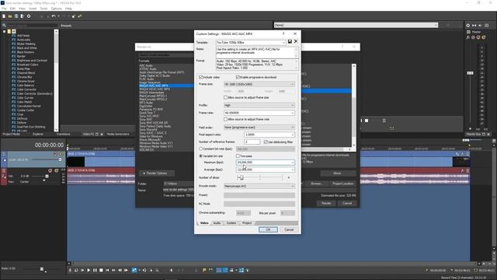Click the New project icon in top toolbar
This screenshot has height=280, width=497.
point(4,16)
